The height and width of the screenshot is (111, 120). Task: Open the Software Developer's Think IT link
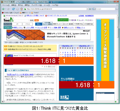pos(14,16)
